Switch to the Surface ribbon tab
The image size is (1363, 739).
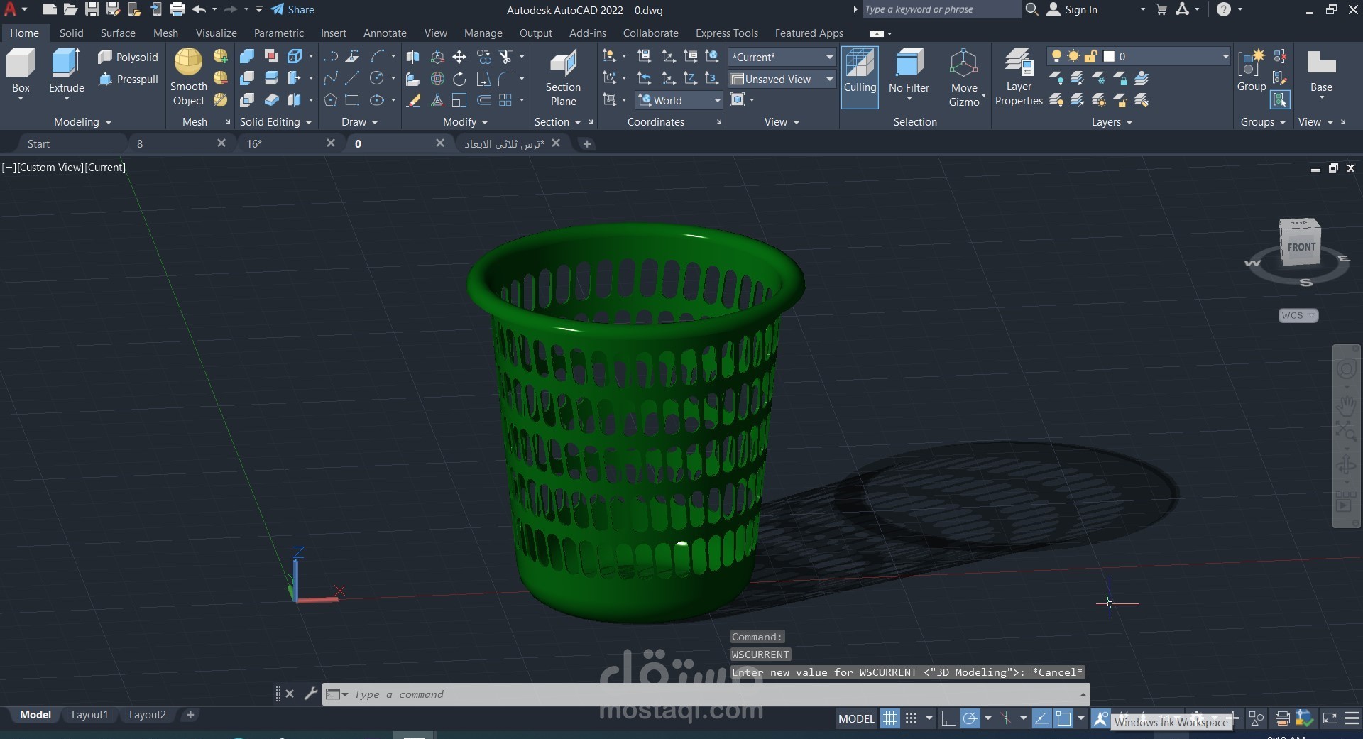click(118, 33)
